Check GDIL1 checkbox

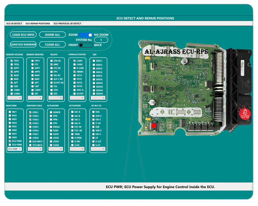point(94,61)
